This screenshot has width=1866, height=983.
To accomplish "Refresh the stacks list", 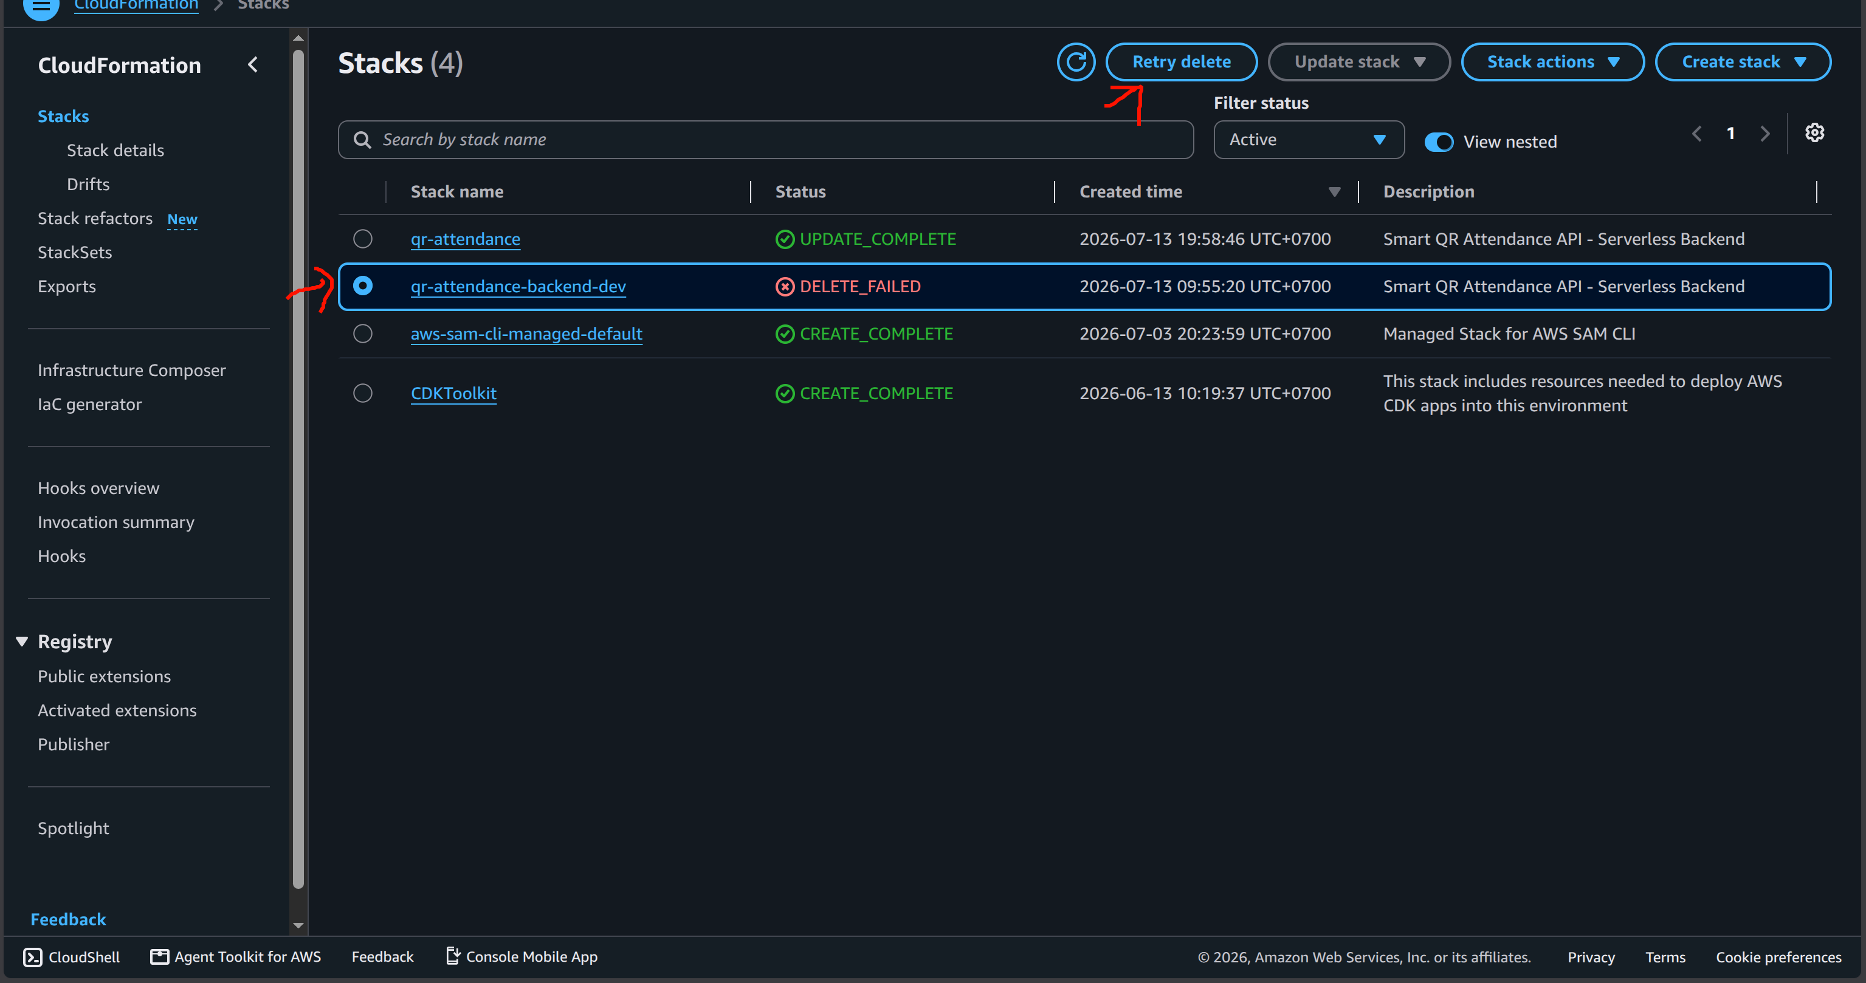I will click(x=1076, y=62).
